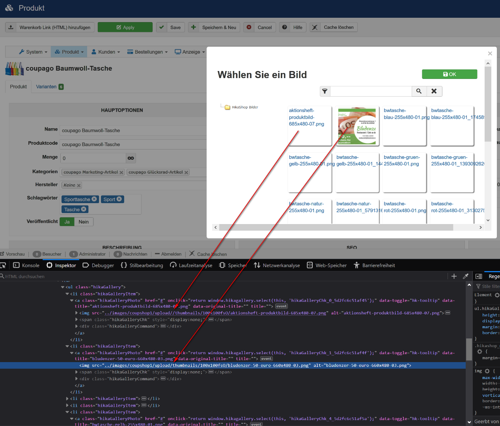Click Warenkorb Link (HTML) hinzufügen button

click(50, 27)
